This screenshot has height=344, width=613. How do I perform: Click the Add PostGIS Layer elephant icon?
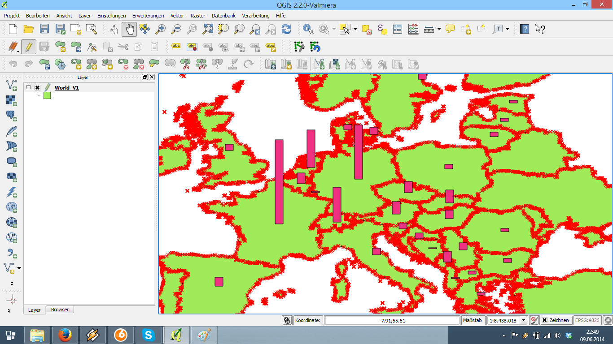tap(12, 116)
